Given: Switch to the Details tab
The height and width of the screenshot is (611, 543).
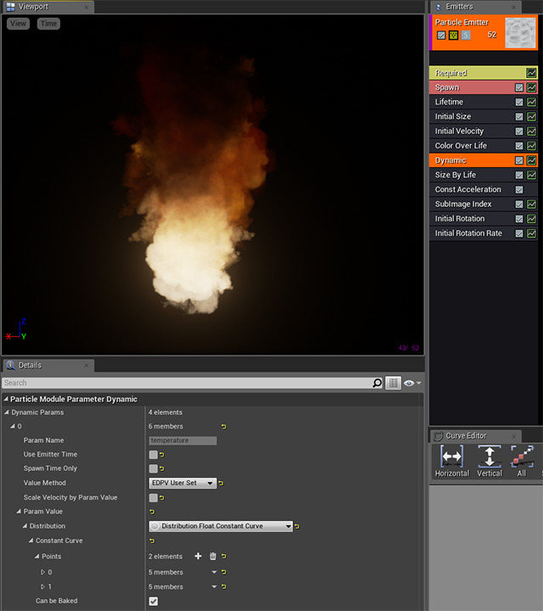Looking at the screenshot, I should pos(30,365).
